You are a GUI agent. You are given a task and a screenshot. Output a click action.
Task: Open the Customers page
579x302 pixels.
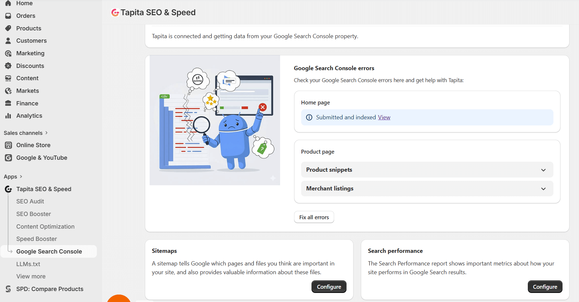[x=31, y=40]
